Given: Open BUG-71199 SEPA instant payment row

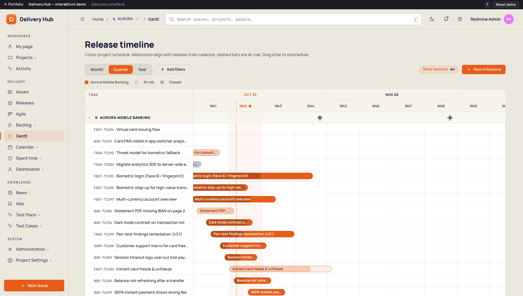Looking at the screenshot, I should [139, 292].
